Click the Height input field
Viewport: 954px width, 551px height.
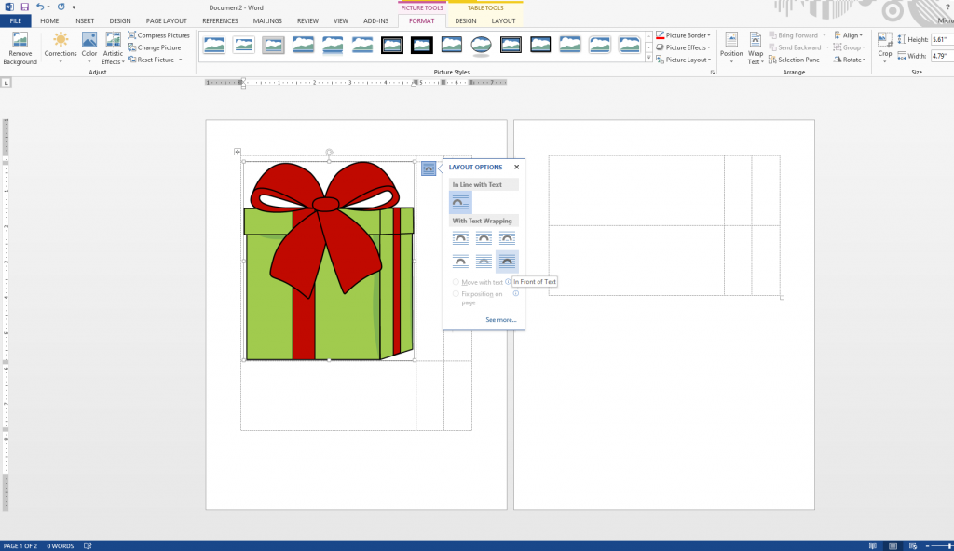pos(942,39)
